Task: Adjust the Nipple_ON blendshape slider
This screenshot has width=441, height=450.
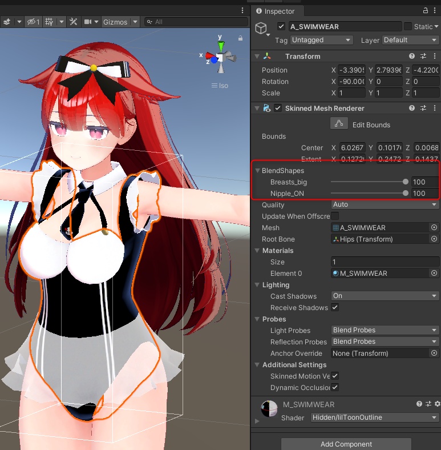Action: 369,193
